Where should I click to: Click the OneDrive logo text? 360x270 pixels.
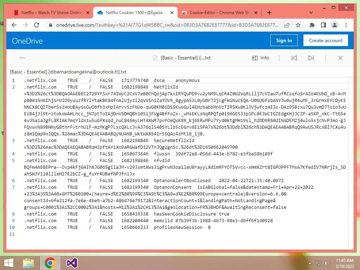click(x=27, y=41)
